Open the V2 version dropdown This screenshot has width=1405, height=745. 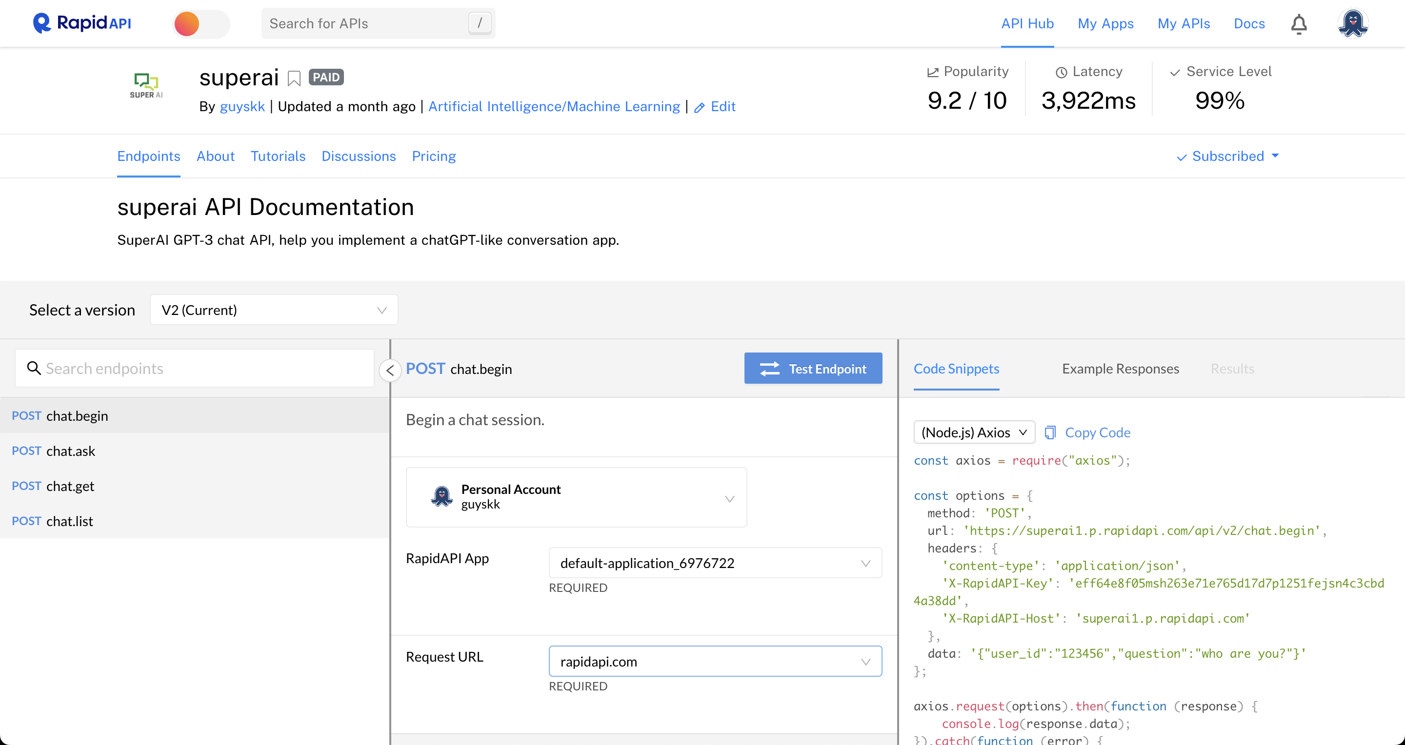pos(273,310)
